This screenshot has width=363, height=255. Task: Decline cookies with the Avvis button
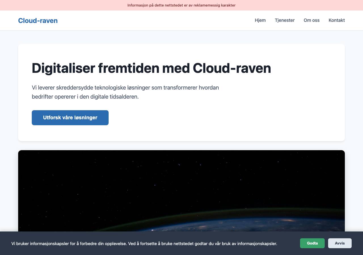tap(340, 243)
